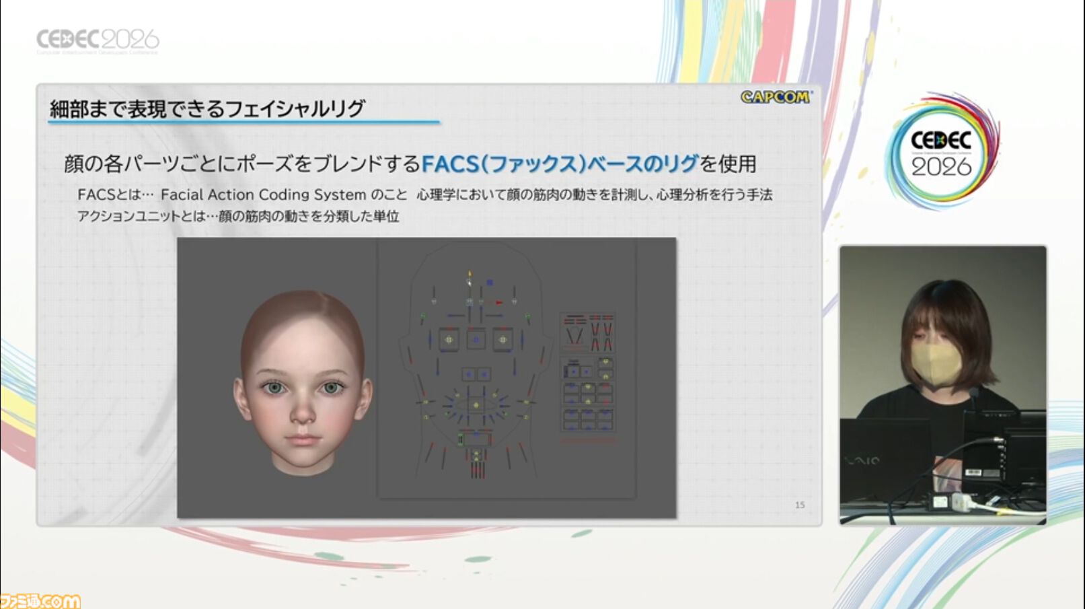1085x609 pixels.
Task: Select the speaker camera video feed
Action: tap(943, 385)
